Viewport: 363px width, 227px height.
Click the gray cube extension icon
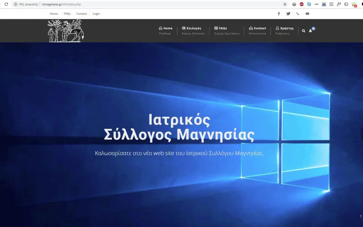(346, 4)
